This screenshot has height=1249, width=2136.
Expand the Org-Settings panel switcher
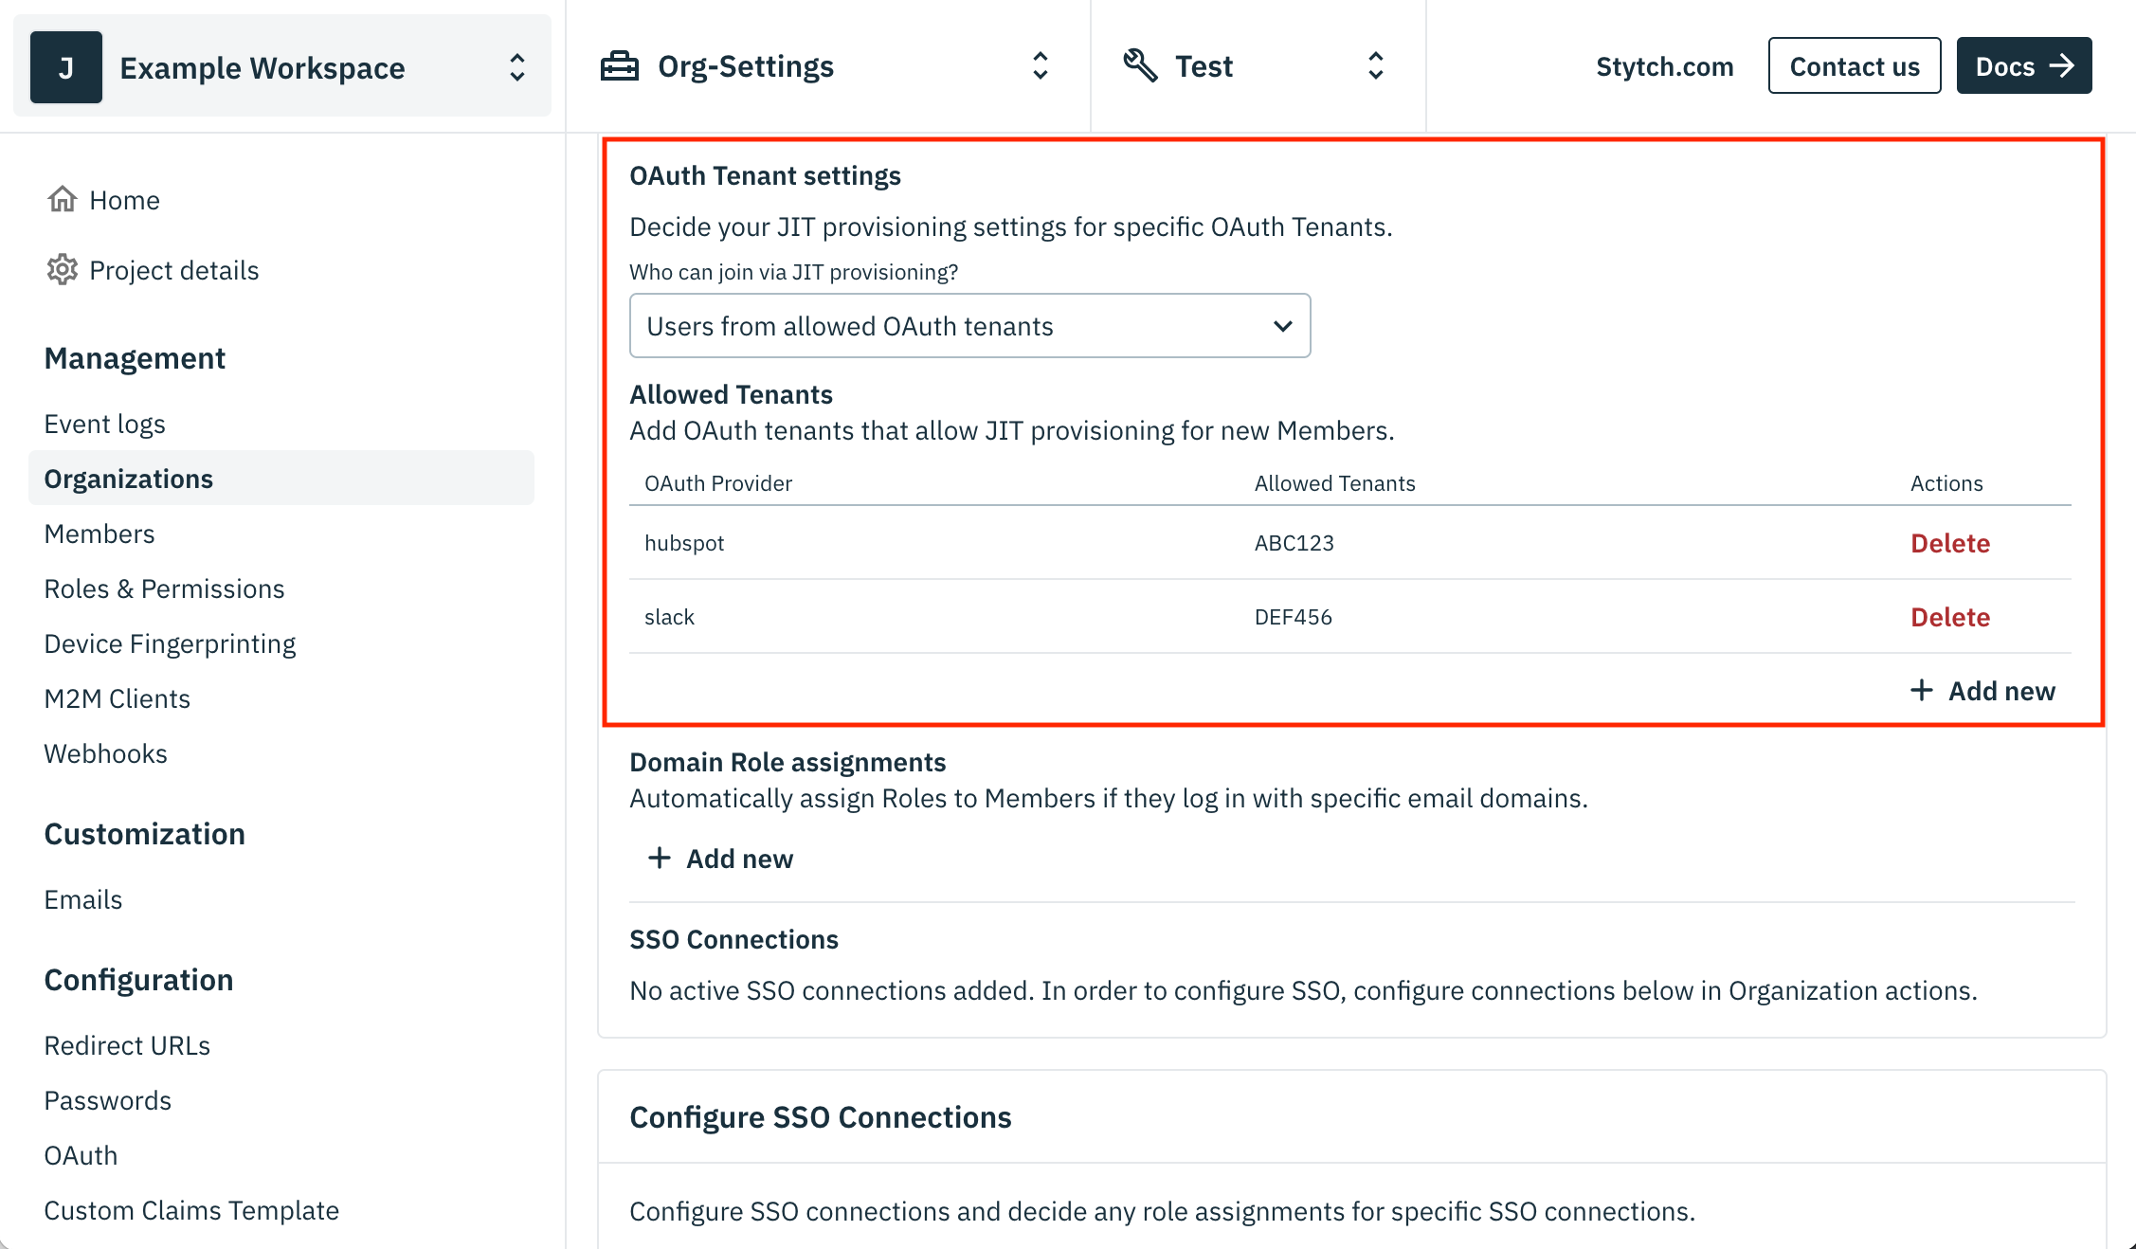coord(1041,65)
